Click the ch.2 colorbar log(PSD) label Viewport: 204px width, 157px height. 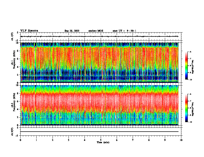point(193,109)
